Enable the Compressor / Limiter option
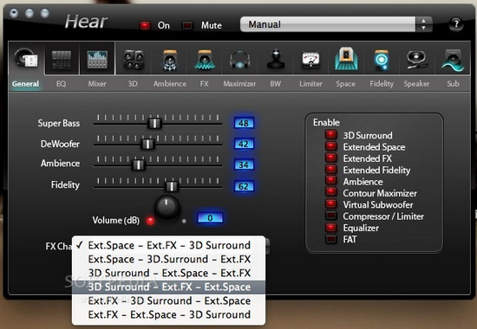The height and width of the screenshot is (329, 477). [x=330, y=216]
